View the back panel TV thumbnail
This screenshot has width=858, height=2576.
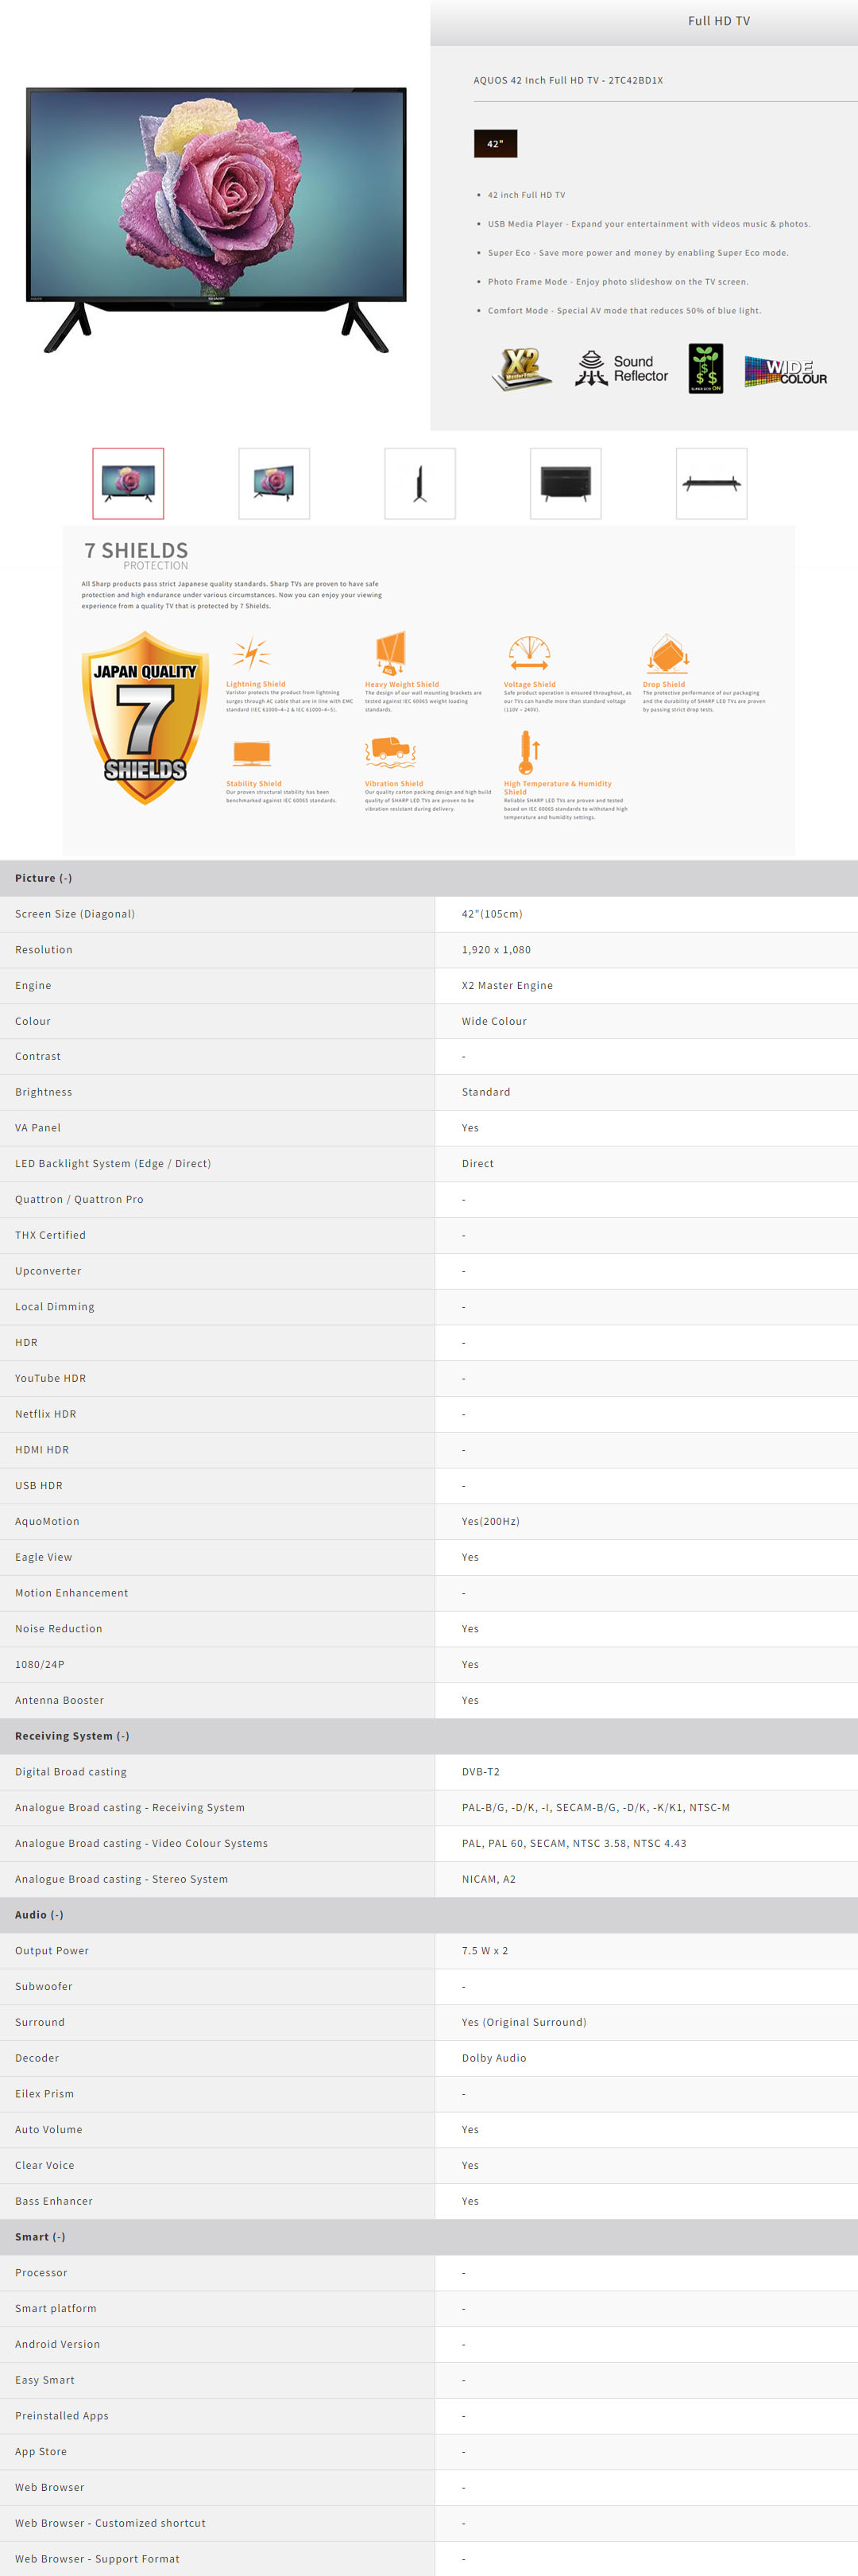(566, 484)
